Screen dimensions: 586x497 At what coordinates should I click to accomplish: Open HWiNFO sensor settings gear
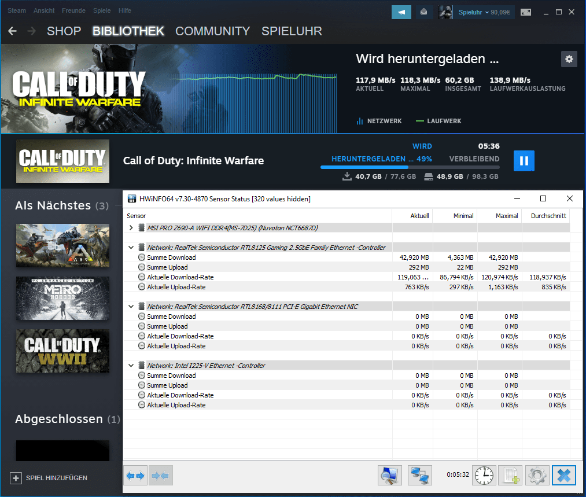[x=537, y=476]
